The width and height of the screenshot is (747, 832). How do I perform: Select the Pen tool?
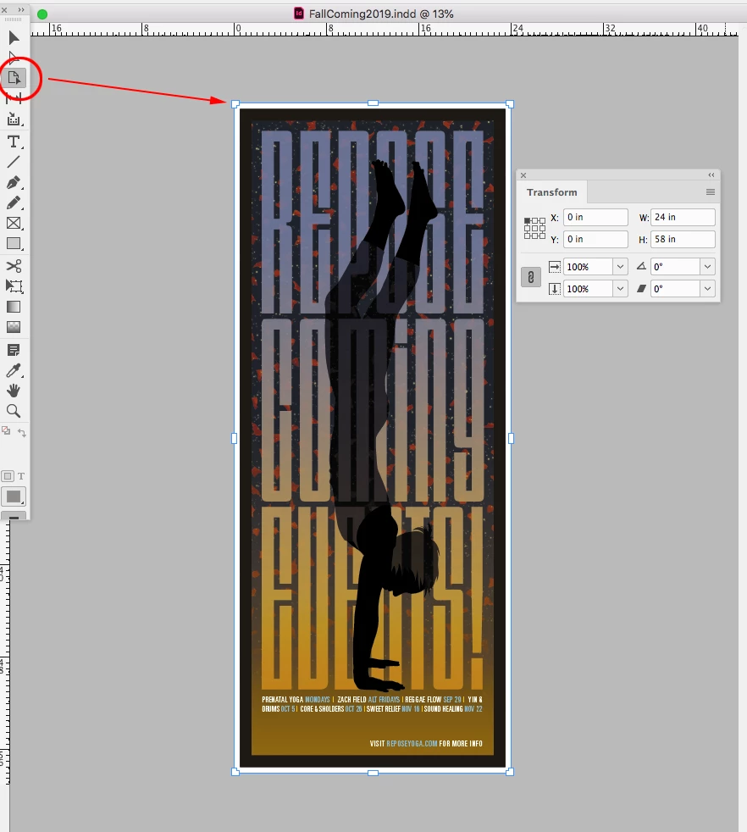pos(14,182)
